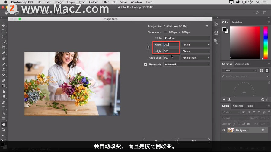Open the Library selection dropdown
This screenshot has width=271, height=152.
240,70
